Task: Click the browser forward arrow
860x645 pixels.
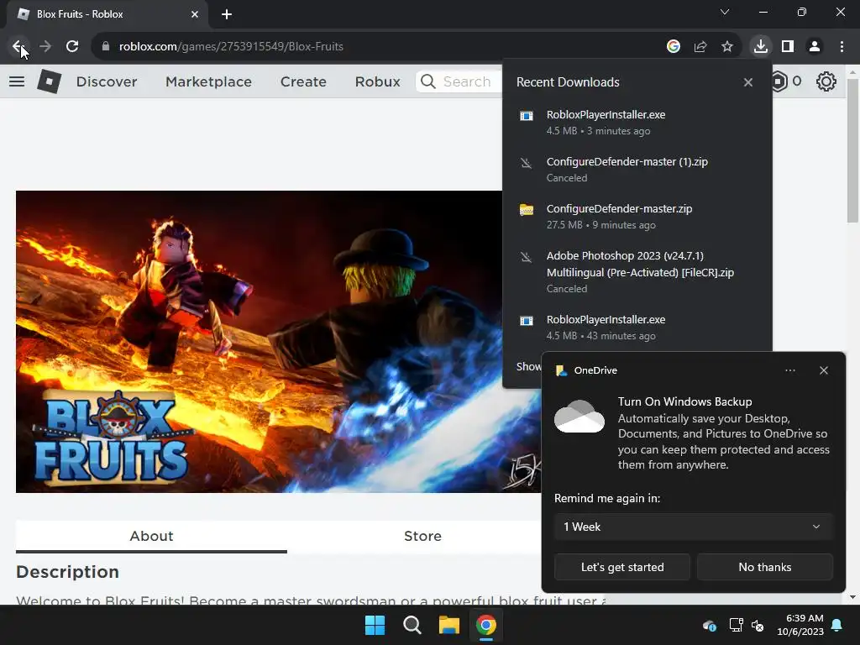Action: click(x=45, y=47)
